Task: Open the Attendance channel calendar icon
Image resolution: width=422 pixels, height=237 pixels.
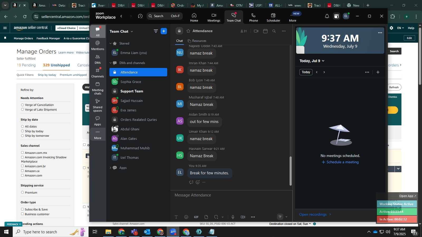Action: 265,31
